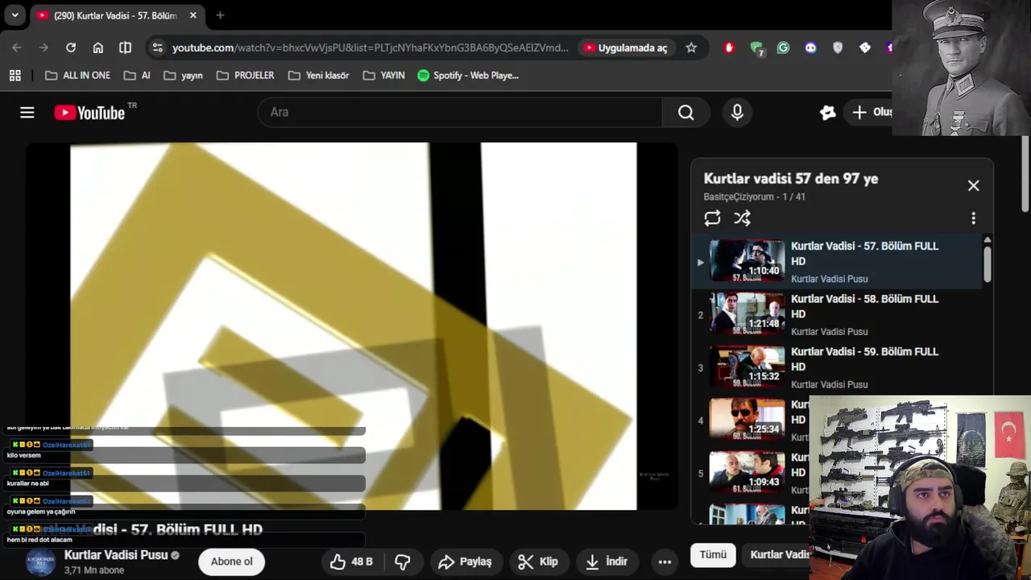Viewport: 1031px width, 580px height.
Task: Open playlist three-dot options menu
Action: point(973,218)
